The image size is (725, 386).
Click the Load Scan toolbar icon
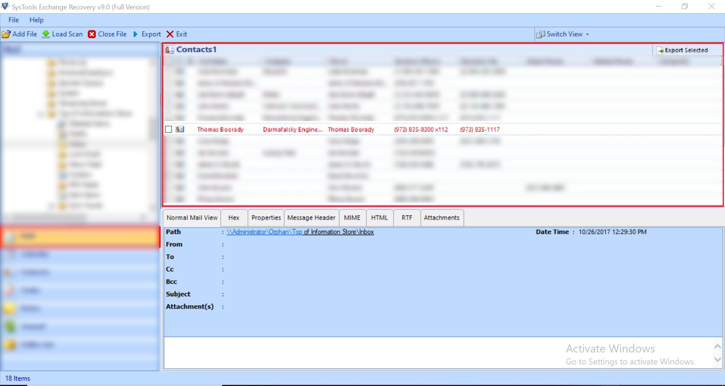coord(46,34)
